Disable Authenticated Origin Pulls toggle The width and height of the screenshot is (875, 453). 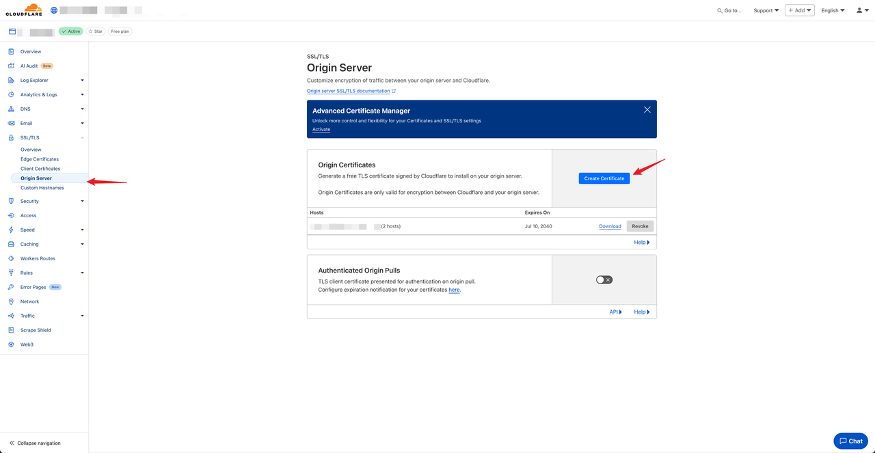(603, 279)
